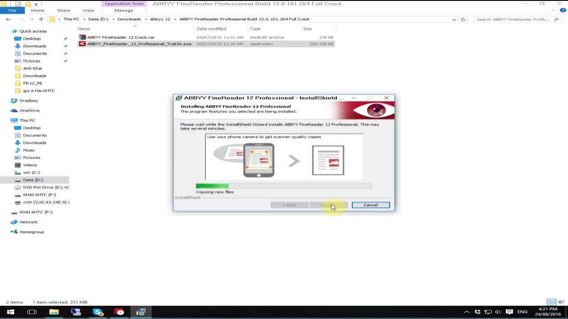This screenshot has height=319, width=568.
Task: Click the Explorer up-one-level arrow
Action: pos(41,19)
